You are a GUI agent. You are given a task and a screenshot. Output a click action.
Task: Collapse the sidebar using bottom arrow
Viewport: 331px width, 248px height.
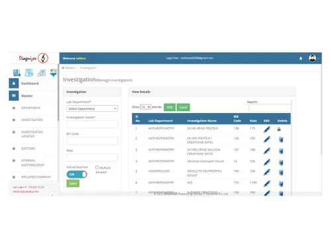(52, 195)
